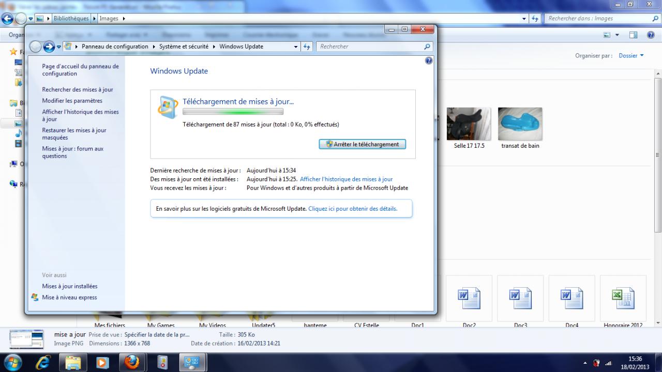The image size is (662, 372).
Task: Click 'Bibliothèques' breadcrumb in Images window
Action: pos(71,19)
